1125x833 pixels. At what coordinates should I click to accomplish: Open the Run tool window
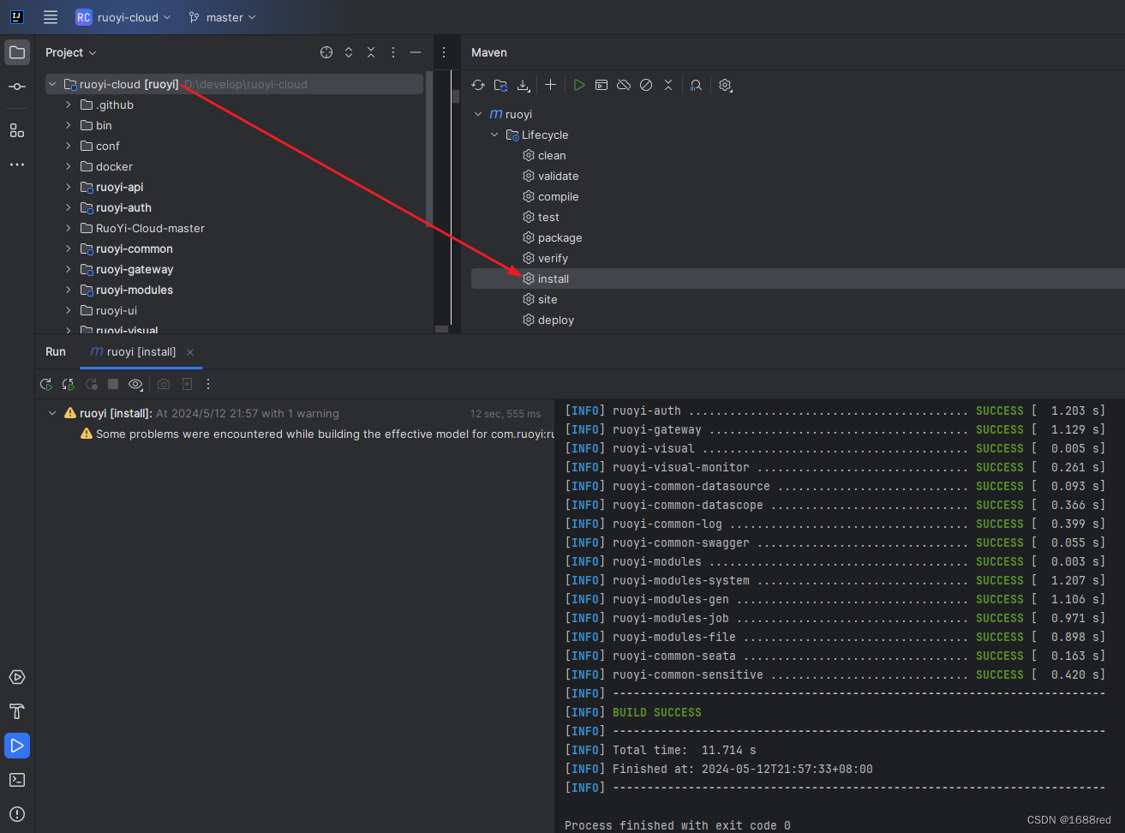point(17,746)
